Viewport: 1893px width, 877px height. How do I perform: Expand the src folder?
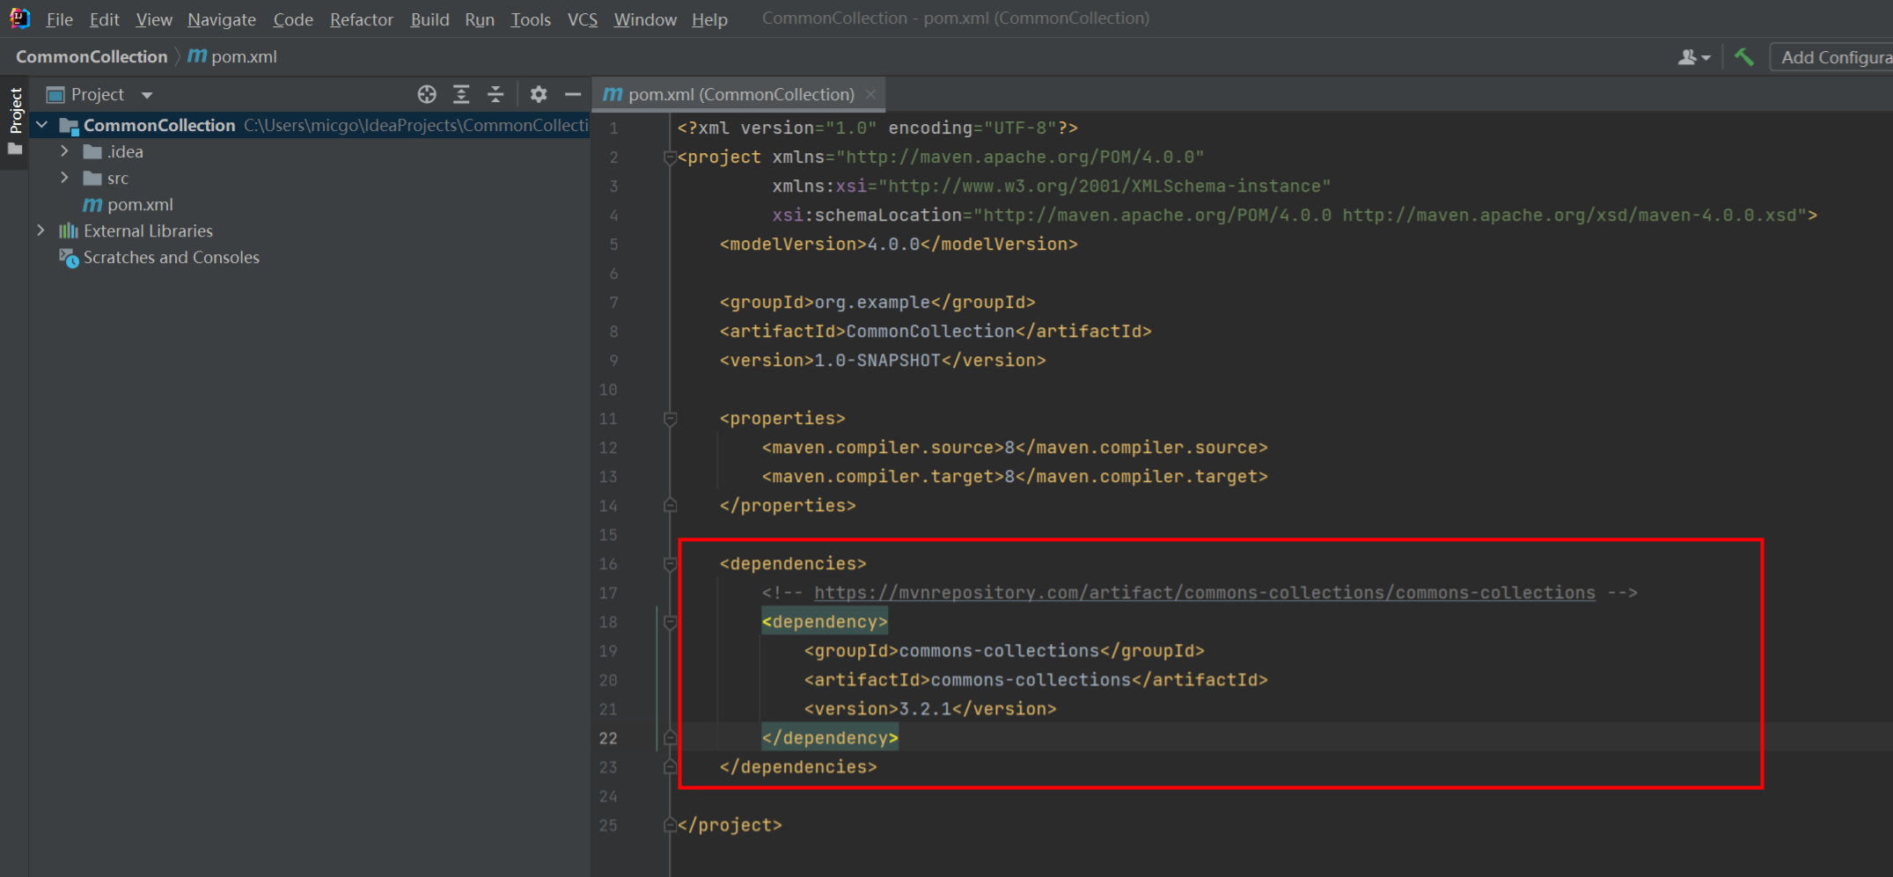(x=64, y=178)
